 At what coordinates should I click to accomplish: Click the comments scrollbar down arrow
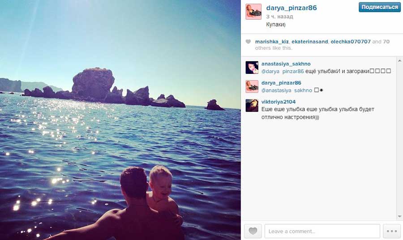[x=400, y=217]
